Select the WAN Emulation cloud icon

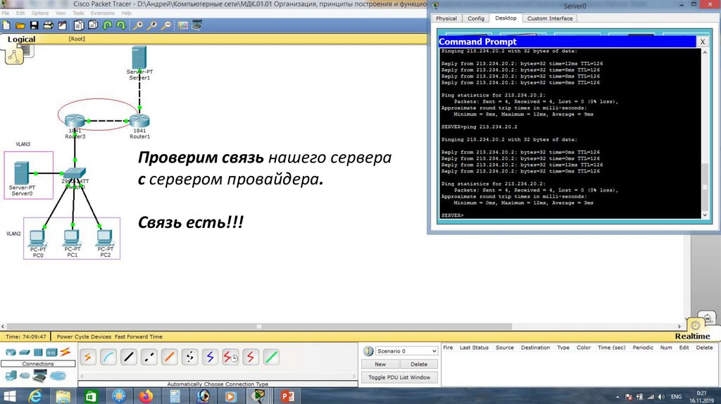[x=25, y=376]
